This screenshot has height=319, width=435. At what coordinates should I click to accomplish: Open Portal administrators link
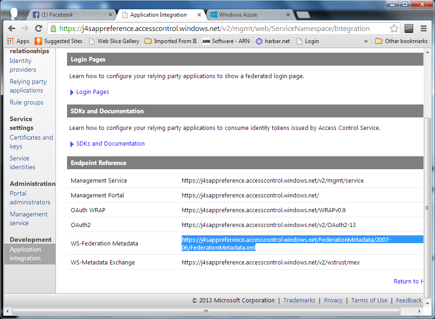tap(30, 198)
